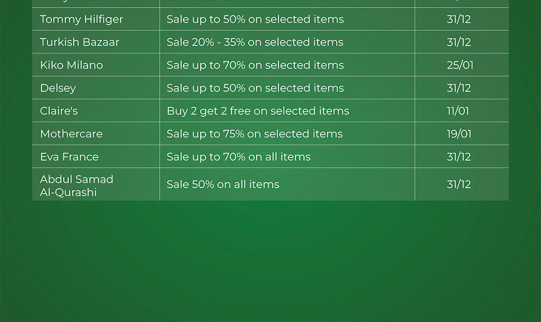Click the Claire's brand cell

(59, 111)
